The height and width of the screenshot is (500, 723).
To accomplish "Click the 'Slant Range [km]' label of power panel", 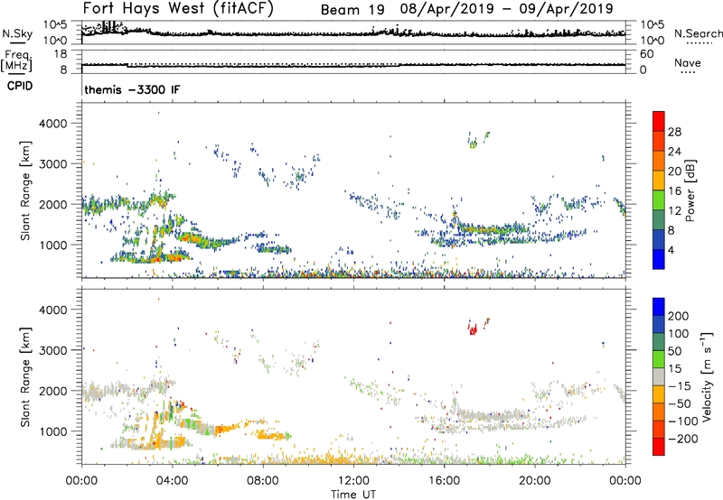I will click(x=25, y=190).
